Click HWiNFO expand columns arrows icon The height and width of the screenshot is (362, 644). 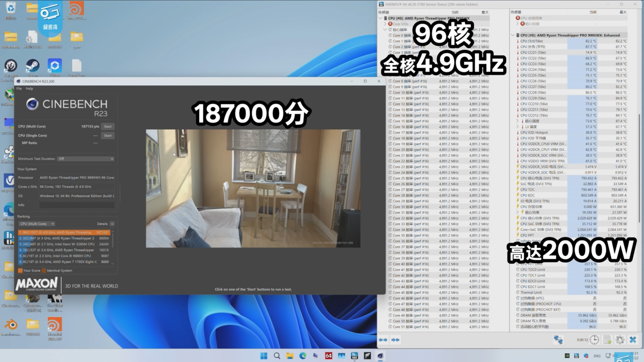[x=383, y=340]
